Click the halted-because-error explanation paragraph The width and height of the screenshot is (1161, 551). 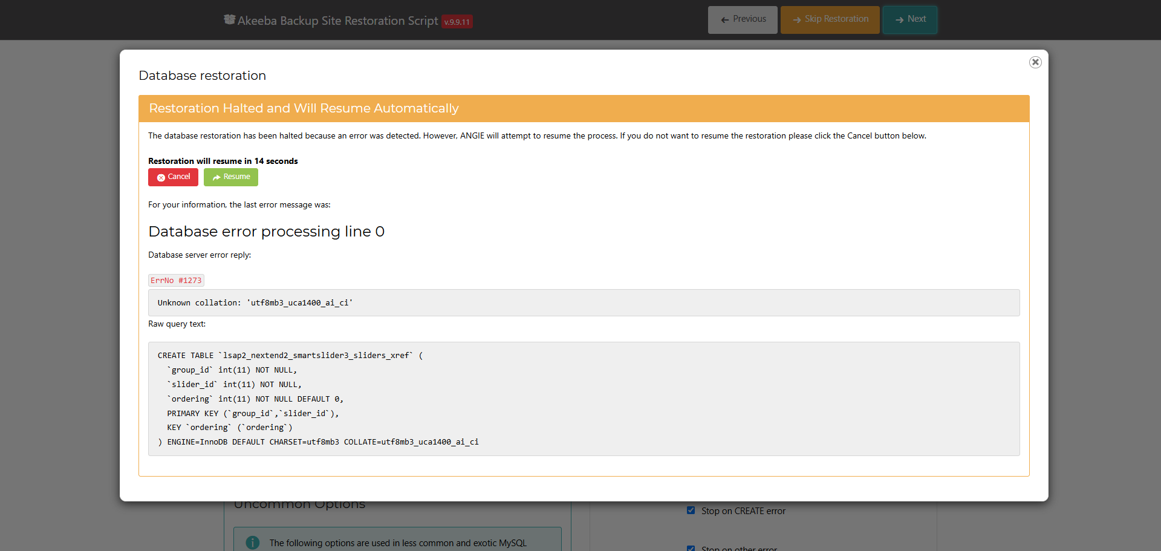(x=537, y=136)
